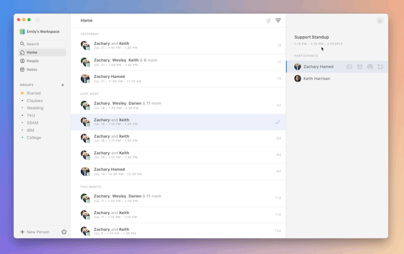Open the filter list icon in Home header
This screenshot has width=404, height=254.
coord(278,20)
